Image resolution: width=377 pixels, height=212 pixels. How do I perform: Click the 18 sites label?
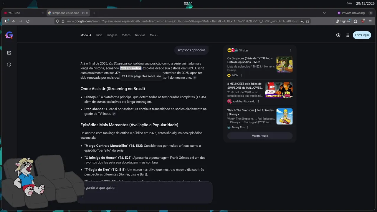pos(244,50)
